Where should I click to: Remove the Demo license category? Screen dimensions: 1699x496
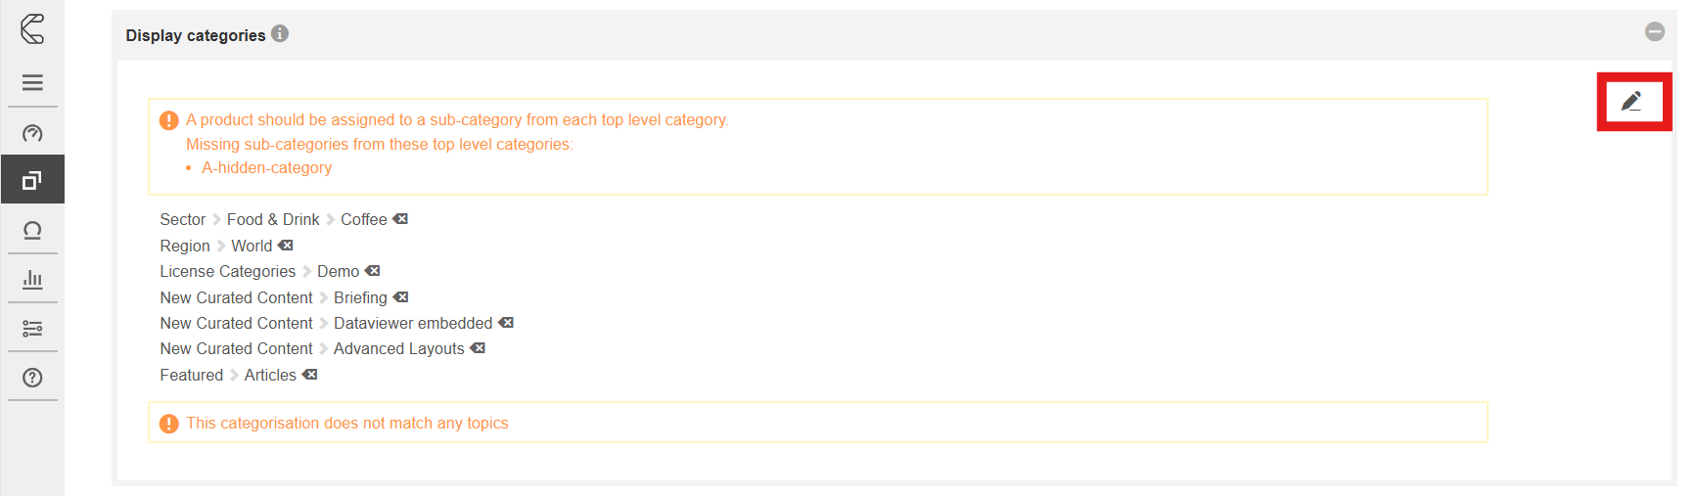coord(373,271)
